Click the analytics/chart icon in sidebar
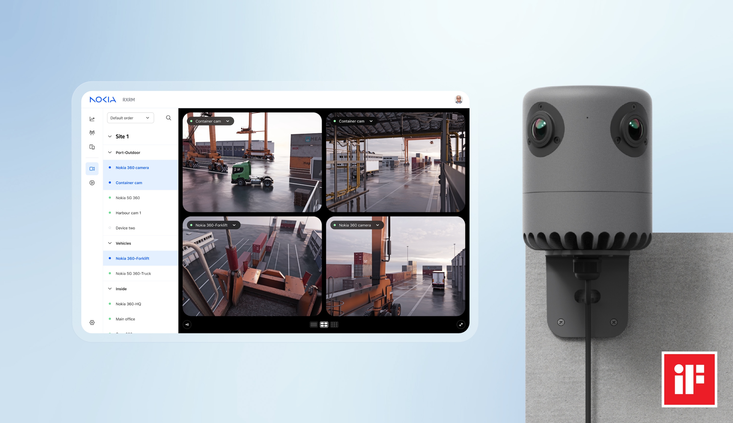The width and height of the screenshot is (733, 423). pyautogui.click(x=92, y=118)
